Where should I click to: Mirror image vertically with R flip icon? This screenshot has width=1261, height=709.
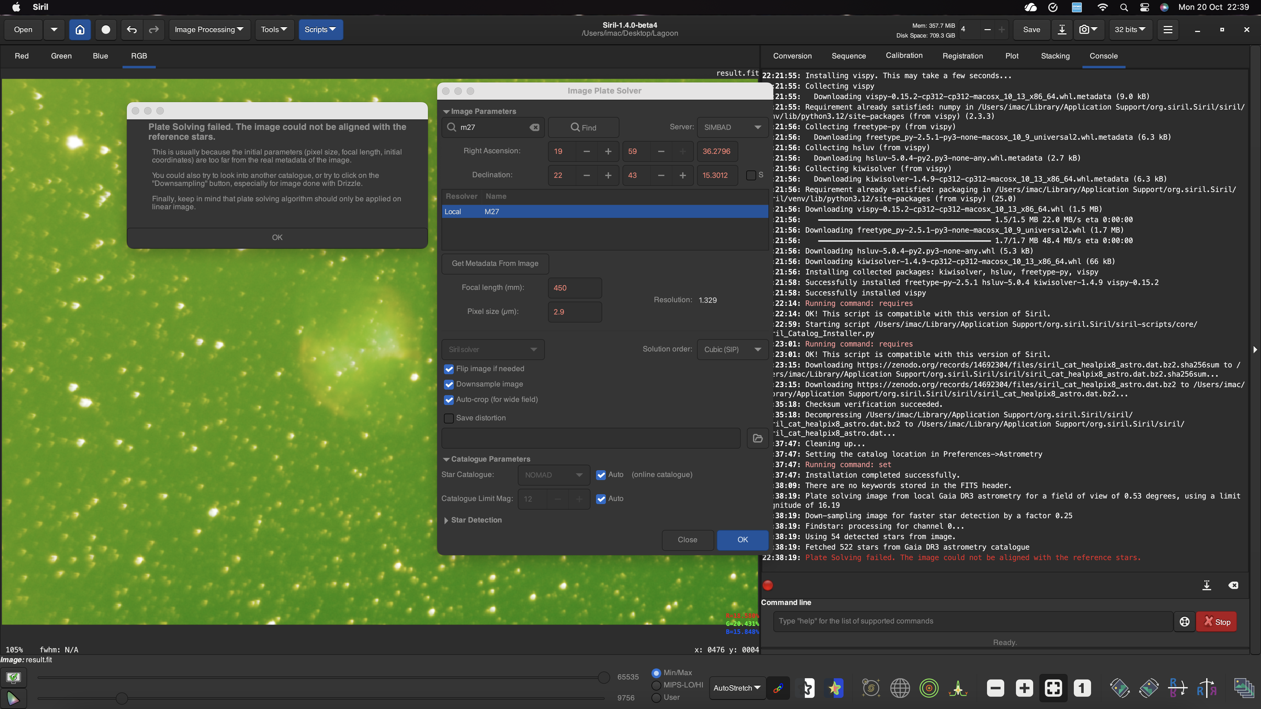[1177, 688]
